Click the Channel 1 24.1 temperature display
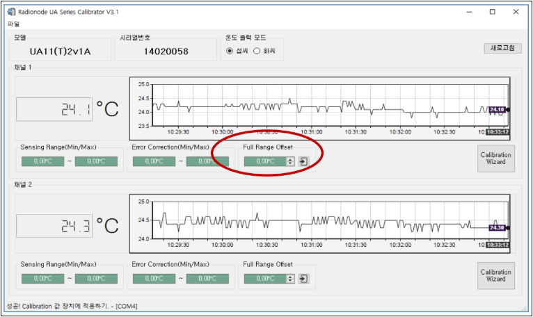This screenshot has width=533, height=317. click(x=54, y=109)
